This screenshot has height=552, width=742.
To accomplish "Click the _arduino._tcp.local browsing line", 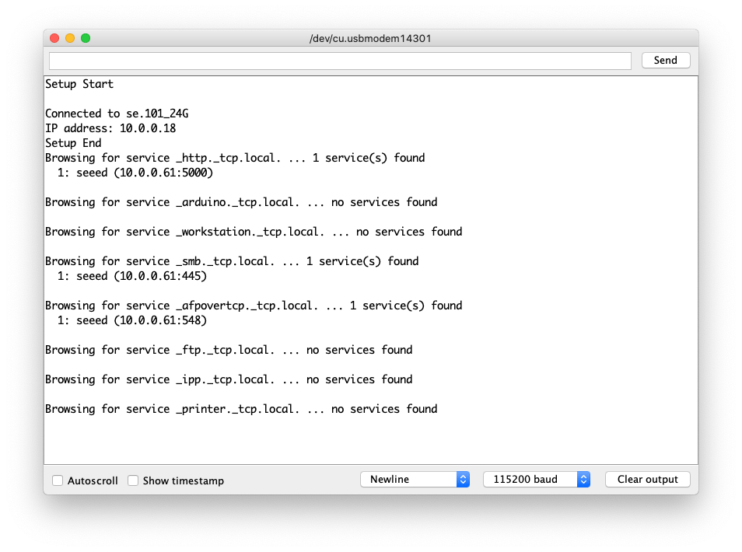I will point(241,202).
